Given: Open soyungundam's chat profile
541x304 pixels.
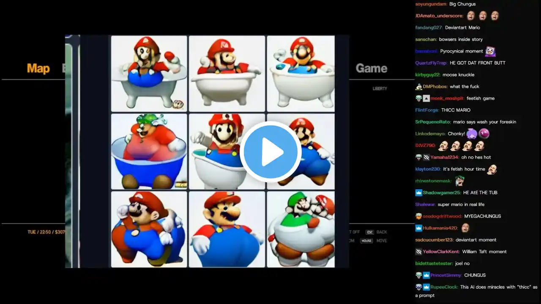Looking at the screenshot, I should (x=431, y=4).
